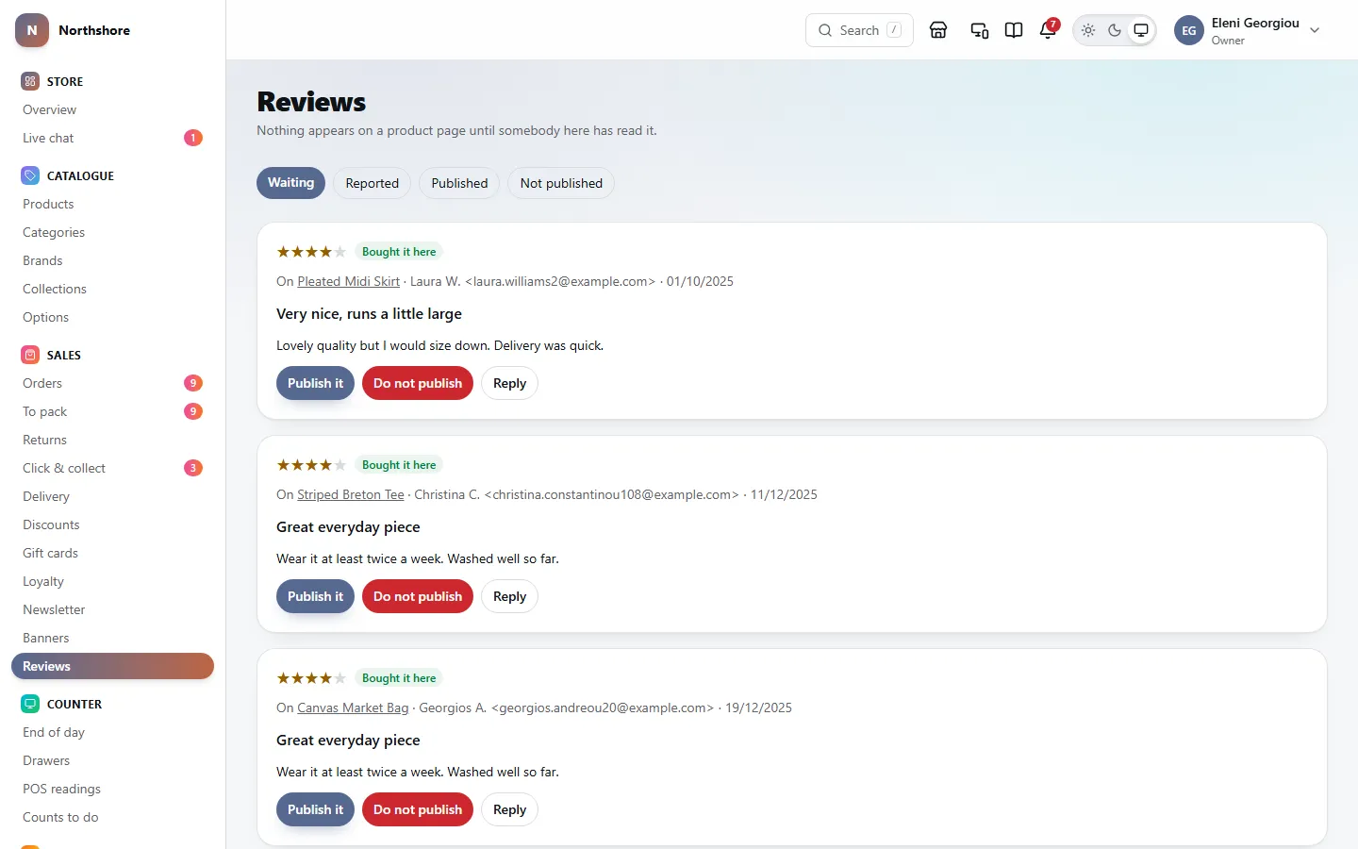Click the Northshore logo icon
This screenshot has height=849, width=1358.
[32, 30]
